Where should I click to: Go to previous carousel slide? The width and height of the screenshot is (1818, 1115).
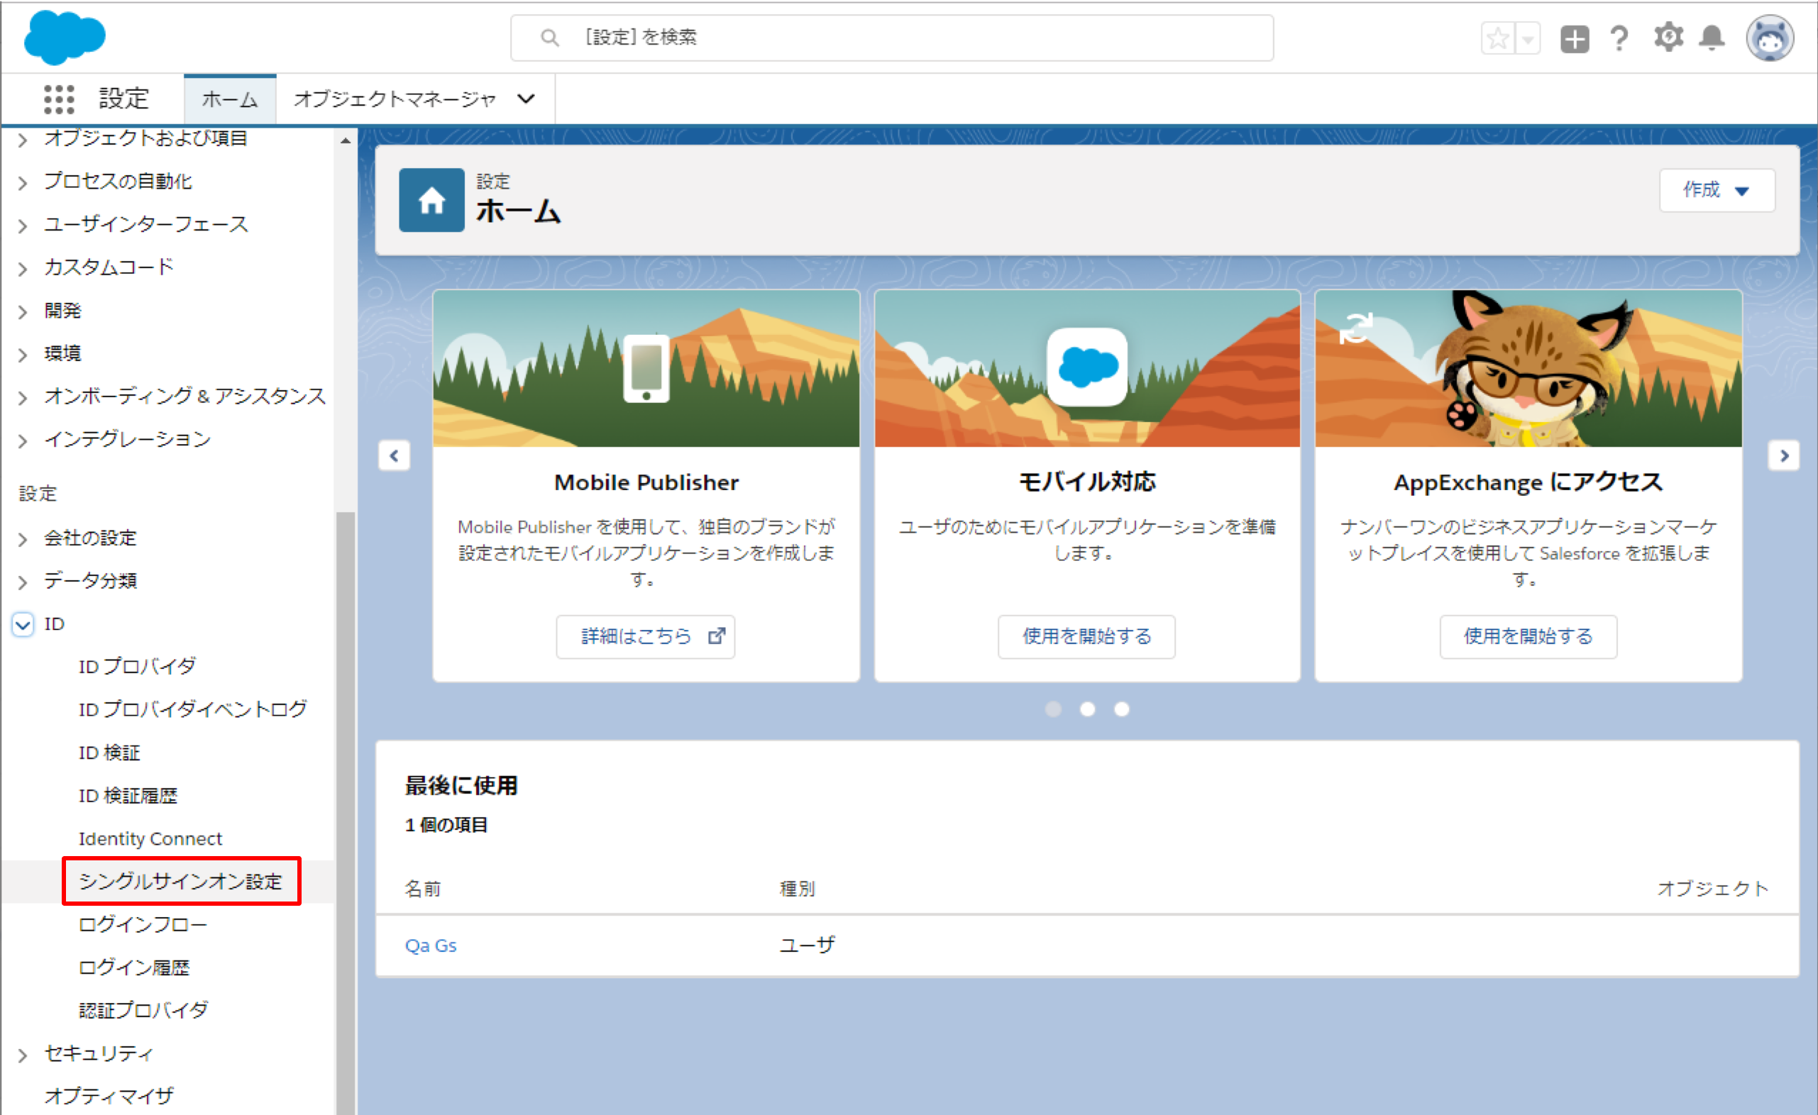click(x=394, y=456)
